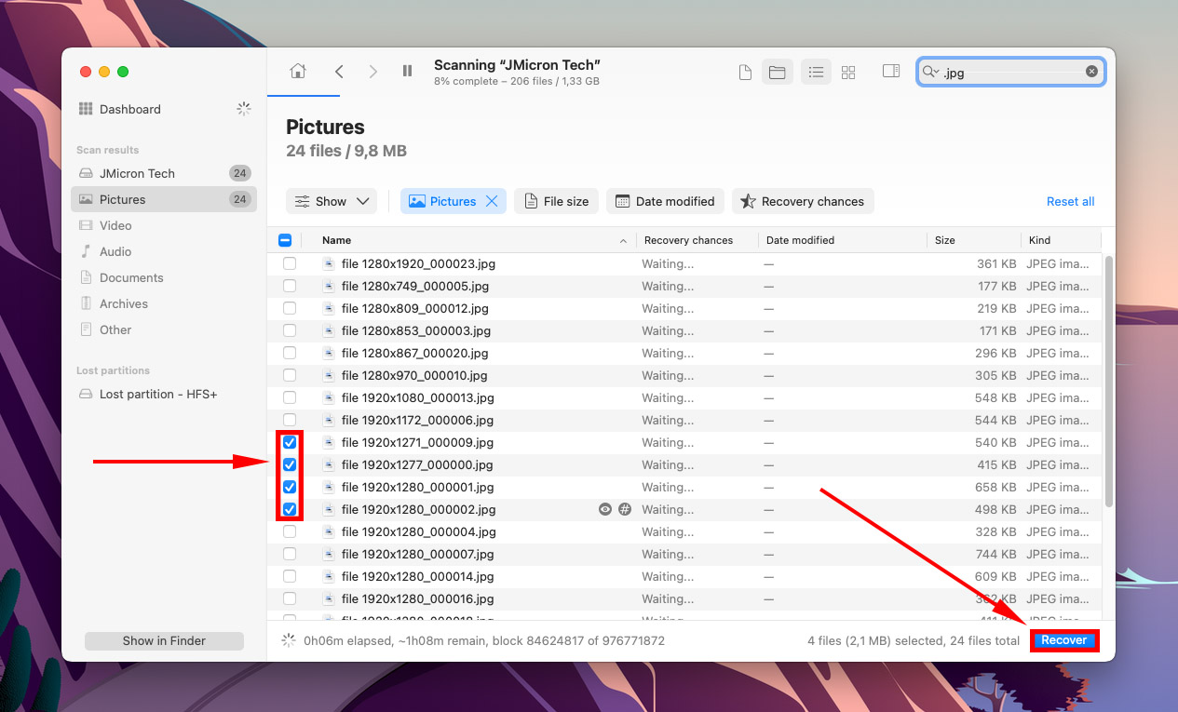The image size is (1178, 712).
Task: Open the Date modified filter
Action: pyautogui.click(x=665, y=201)
